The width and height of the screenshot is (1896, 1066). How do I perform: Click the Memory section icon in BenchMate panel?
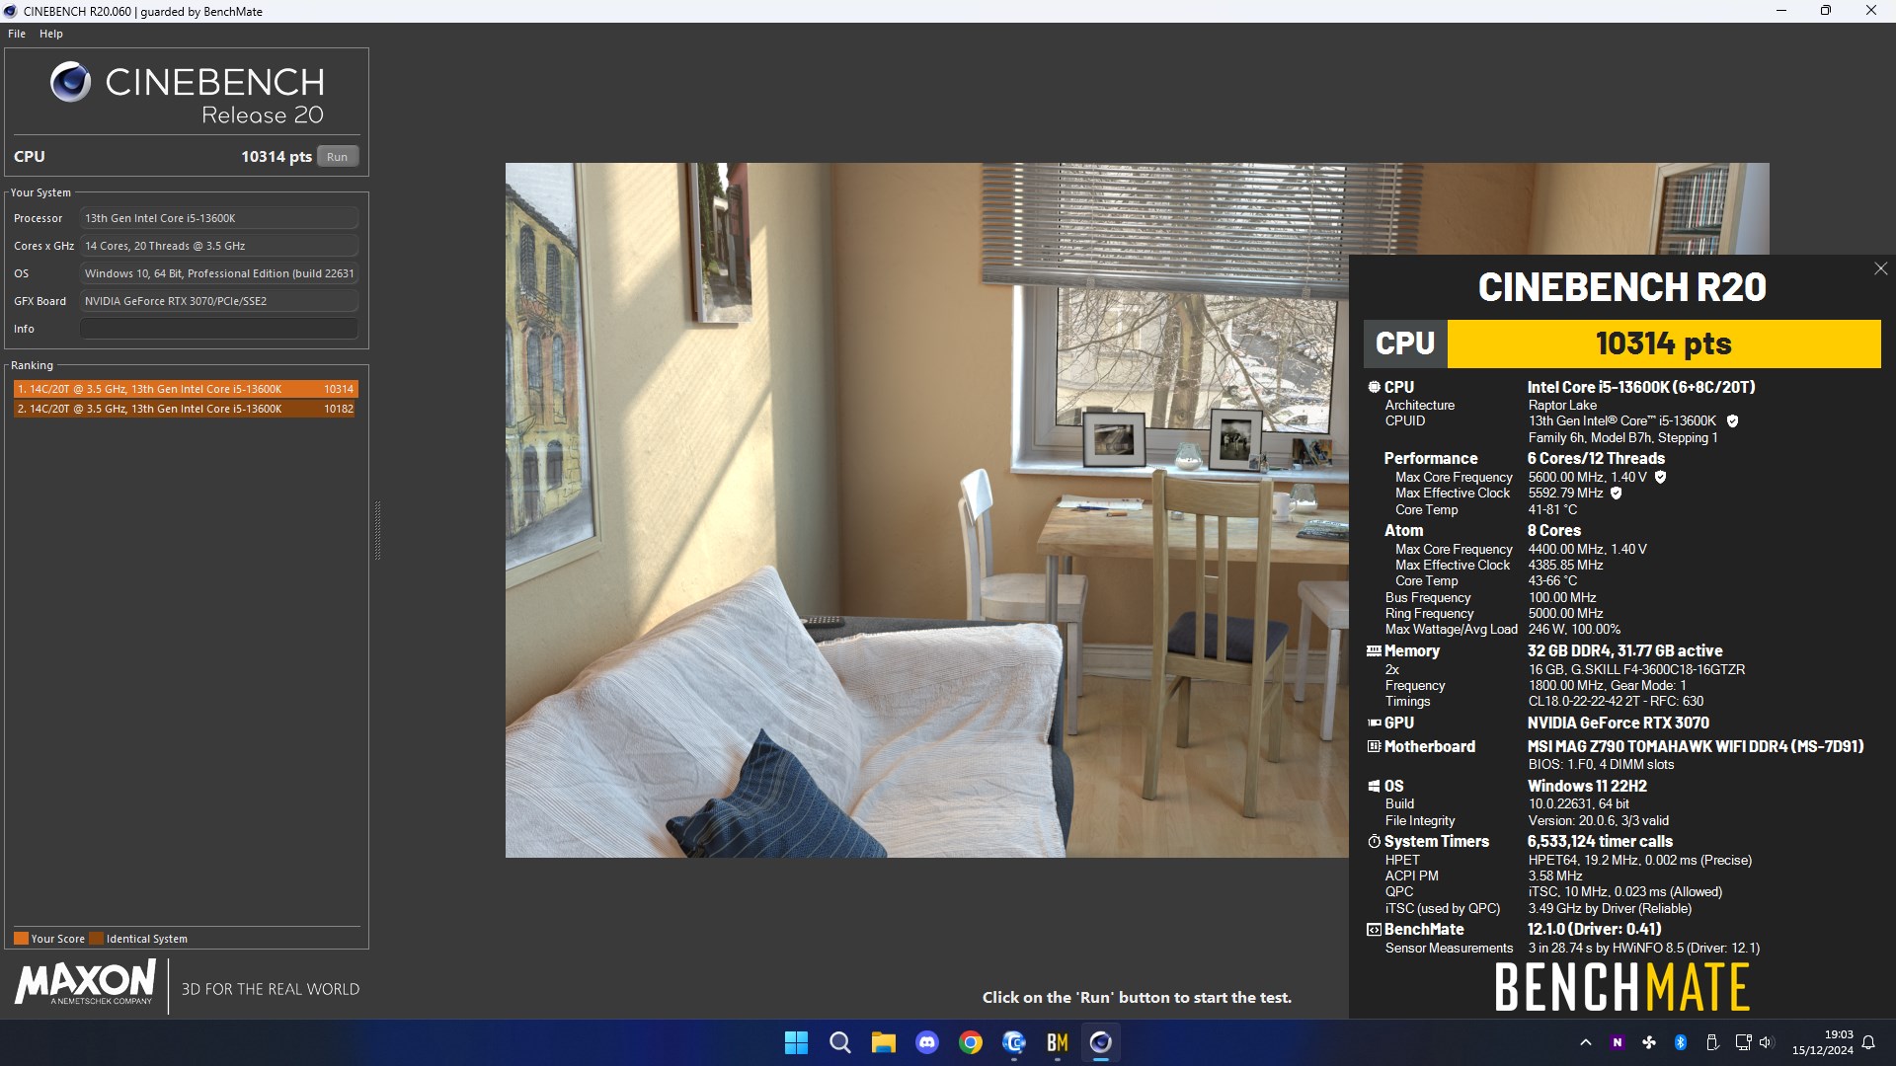tap(1374, 651)
